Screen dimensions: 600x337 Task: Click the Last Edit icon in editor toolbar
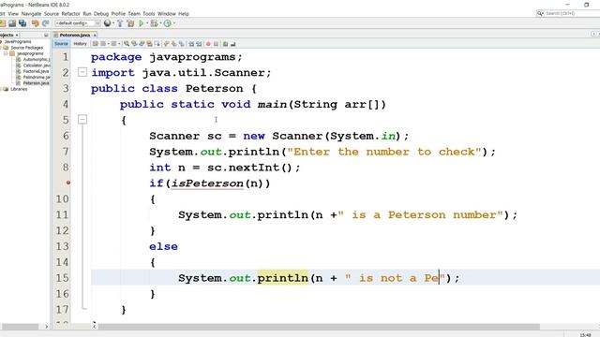click(96, 44)
